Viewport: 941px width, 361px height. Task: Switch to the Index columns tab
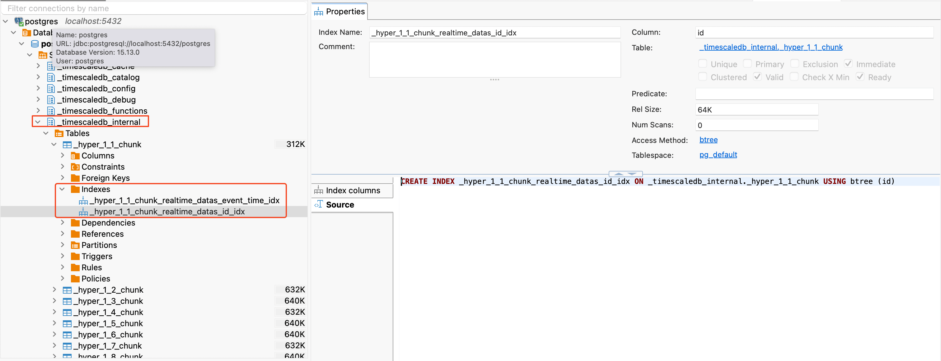coord(352,190)
